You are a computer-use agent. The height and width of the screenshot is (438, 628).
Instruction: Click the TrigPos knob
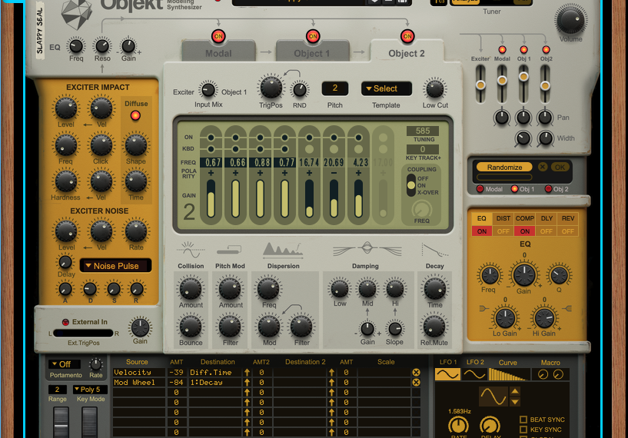[x=271, y=87]
